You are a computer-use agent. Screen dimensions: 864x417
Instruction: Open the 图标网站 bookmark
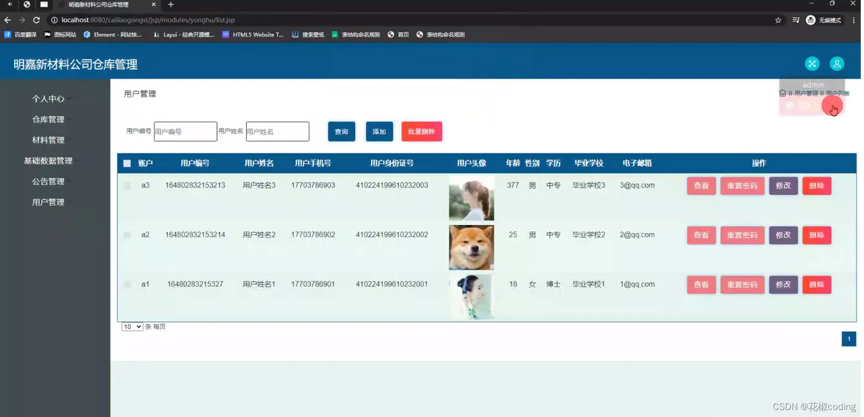coord(60,35)
